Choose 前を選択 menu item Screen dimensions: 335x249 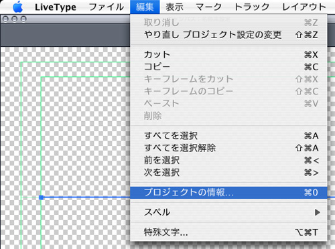click(x=228, y=160)
